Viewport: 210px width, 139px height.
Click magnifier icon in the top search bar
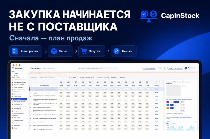[x=79, y=68]
